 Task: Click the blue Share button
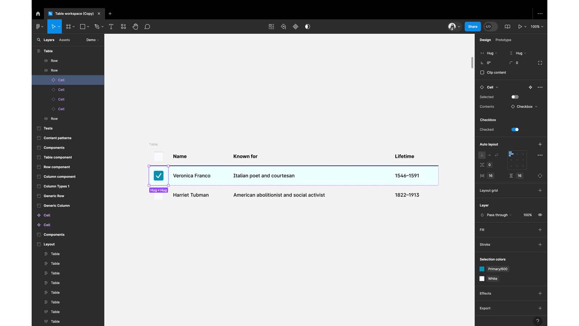pyautogui.click(x=472, y=27)
